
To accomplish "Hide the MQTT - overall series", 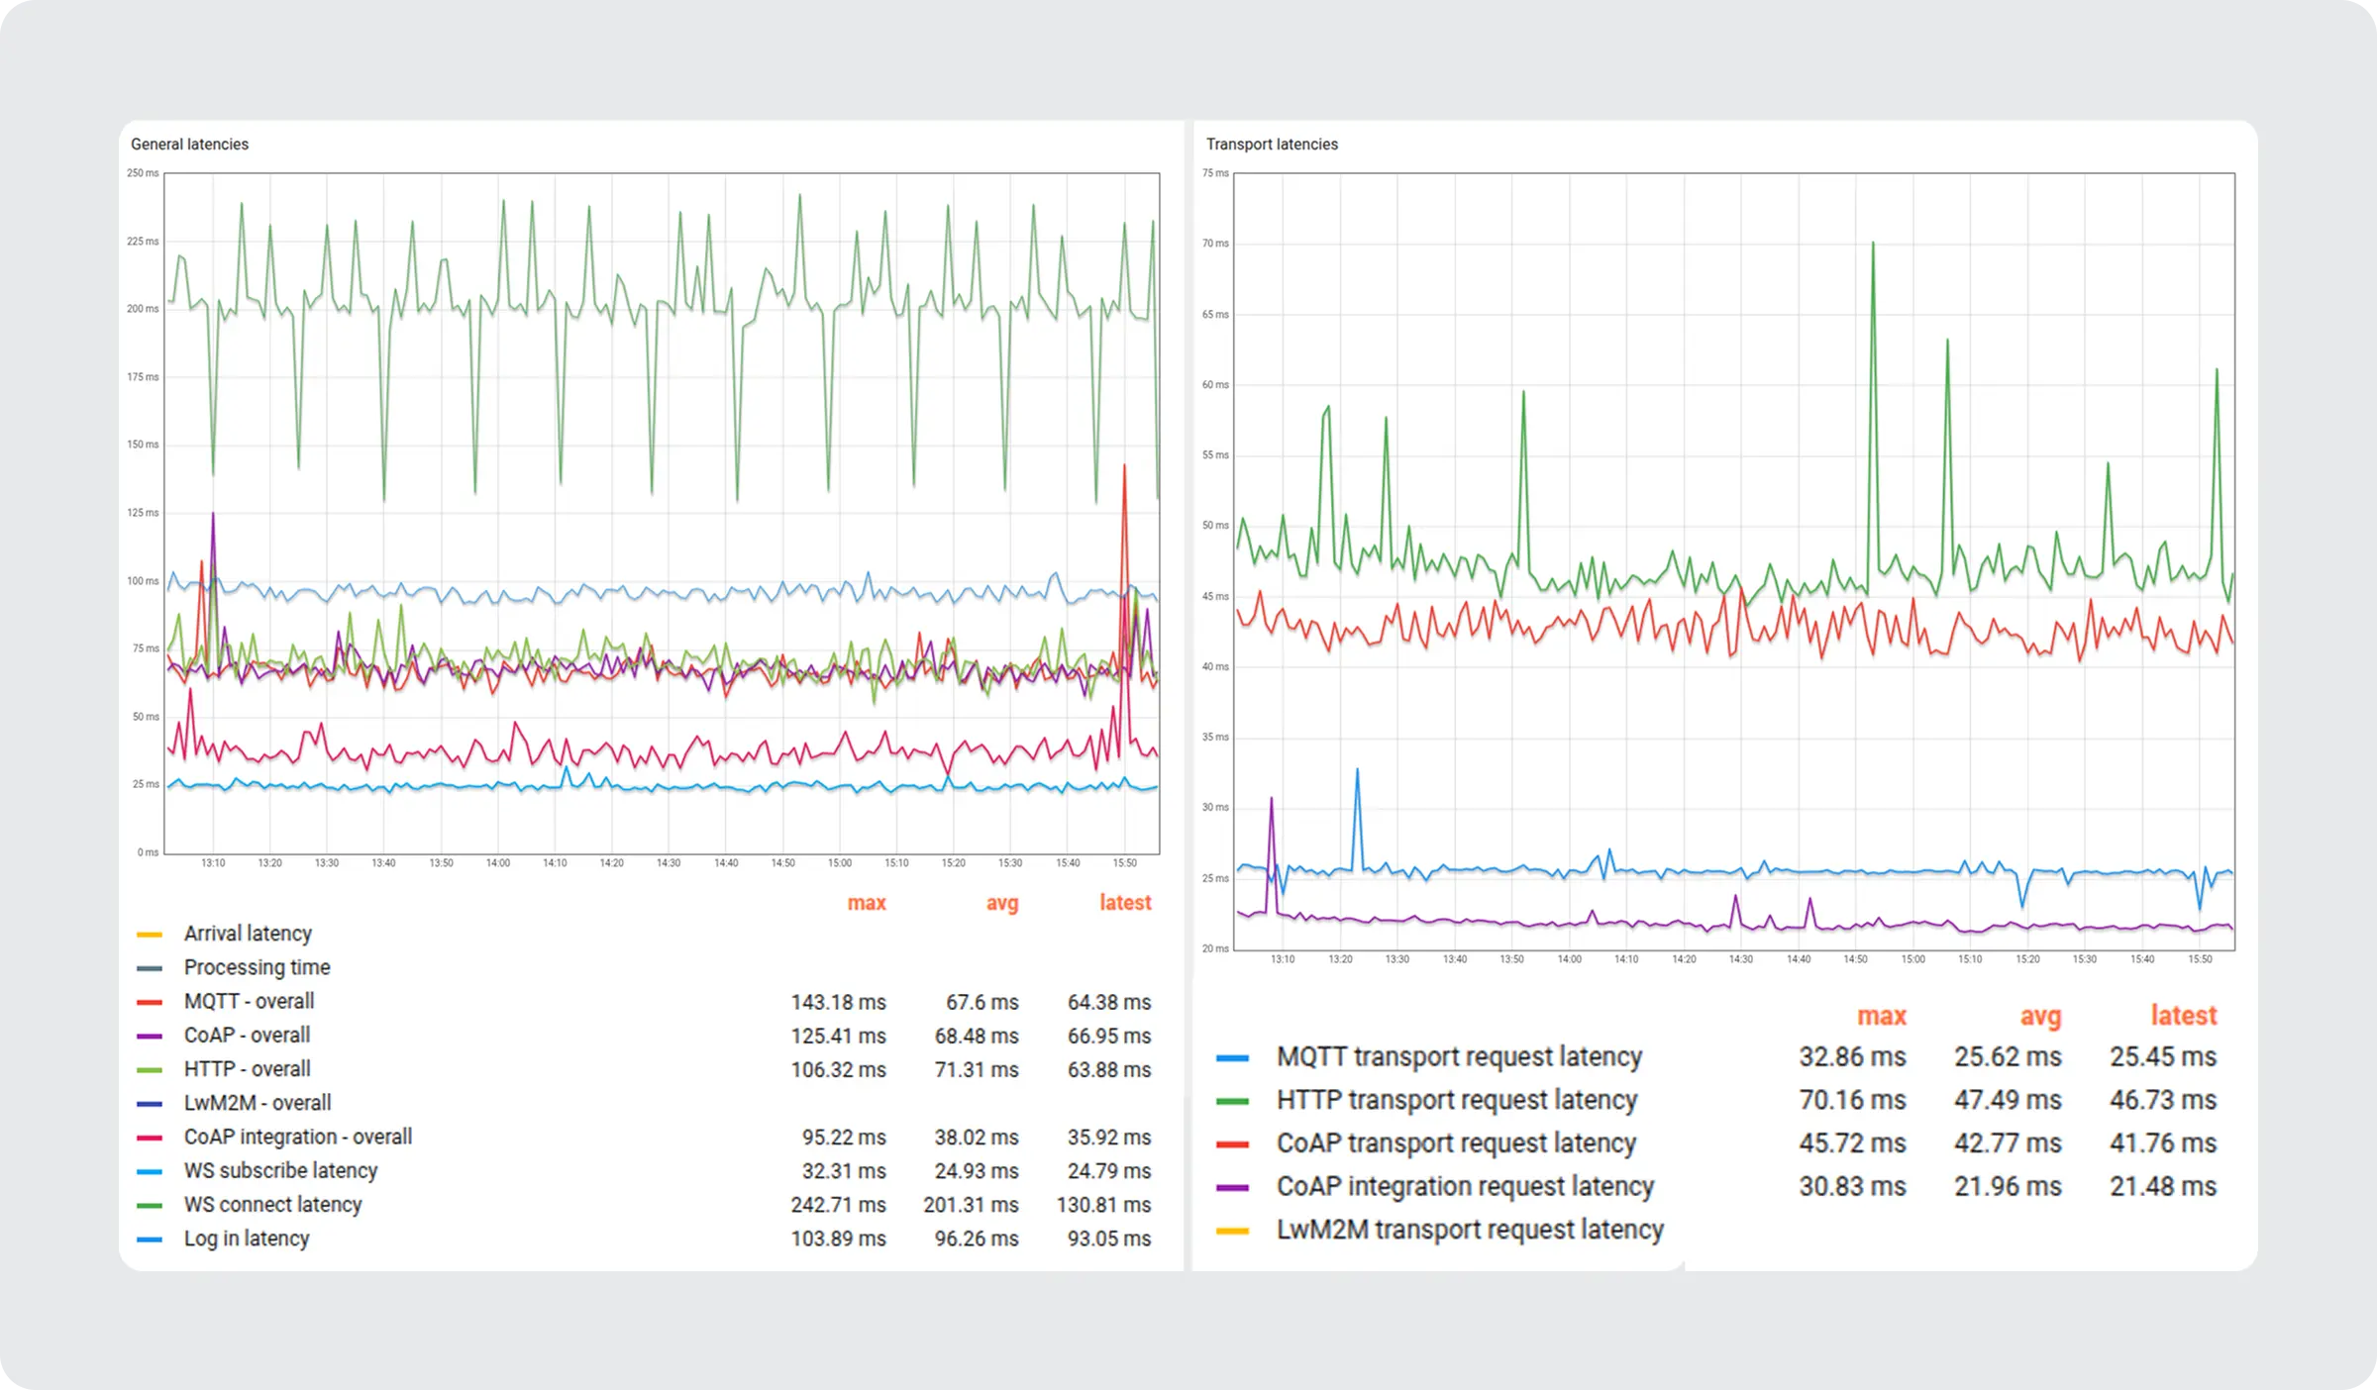I will [x=249, y=1001].
